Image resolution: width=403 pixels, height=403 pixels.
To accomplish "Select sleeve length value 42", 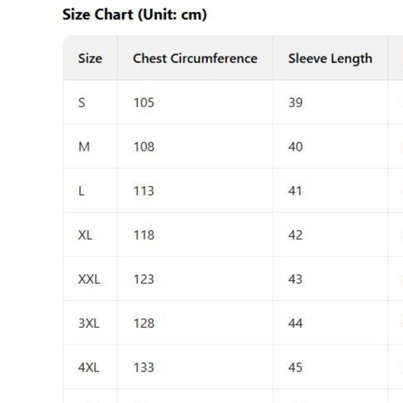I will [x=296, y=235].
